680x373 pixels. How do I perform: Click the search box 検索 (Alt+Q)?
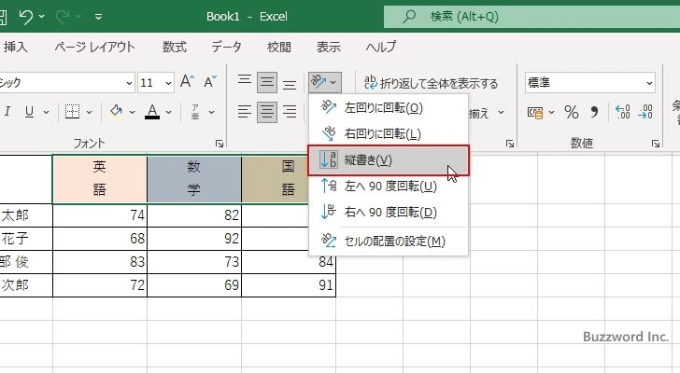(531, 17)
